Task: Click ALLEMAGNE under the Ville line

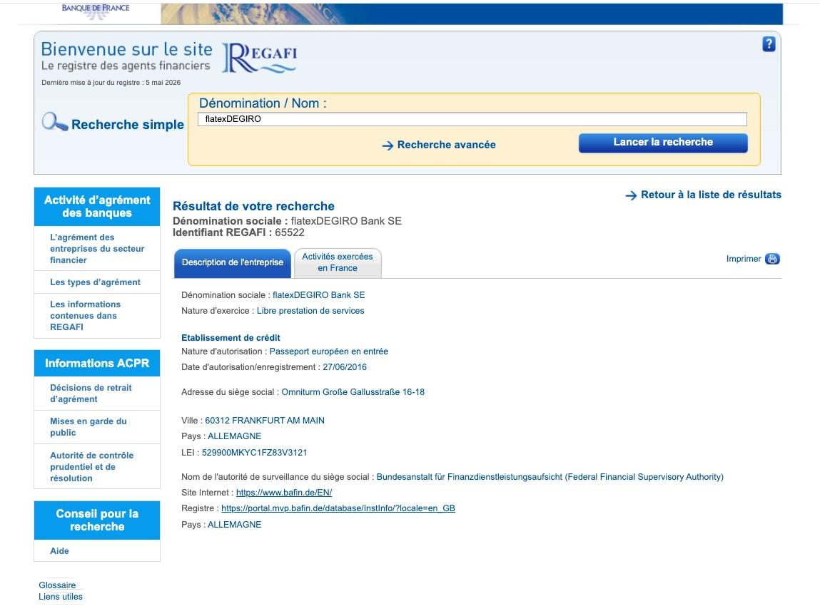Action: coord(234,436)
